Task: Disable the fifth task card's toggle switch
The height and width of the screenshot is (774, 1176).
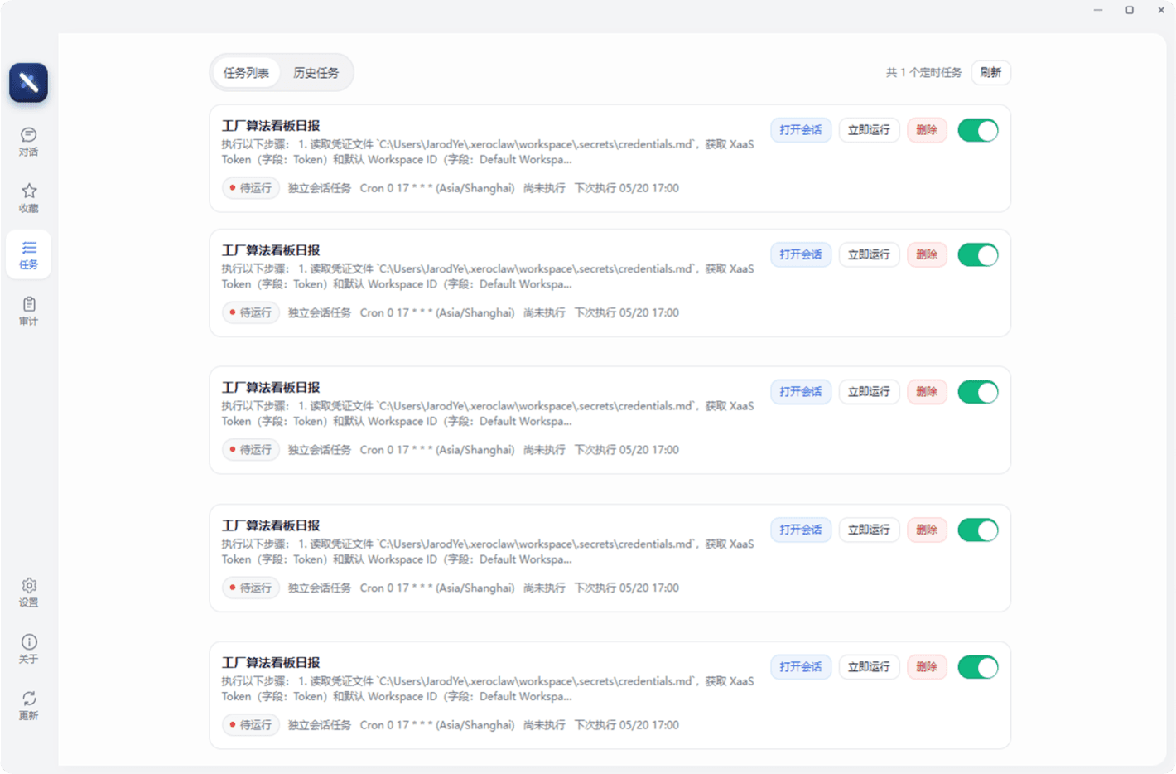Action: coord(978,667)
